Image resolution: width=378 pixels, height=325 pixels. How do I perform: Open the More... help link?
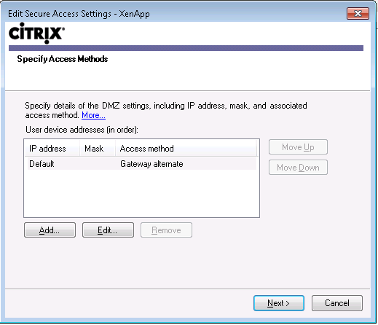pos(93,115)
